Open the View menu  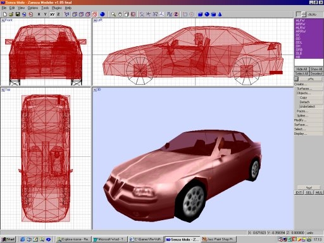(x=21, y=8)
